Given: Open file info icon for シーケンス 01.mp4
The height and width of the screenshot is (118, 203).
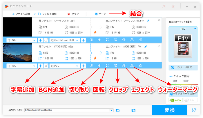Looking at the screenshot, I should (91, 40).
